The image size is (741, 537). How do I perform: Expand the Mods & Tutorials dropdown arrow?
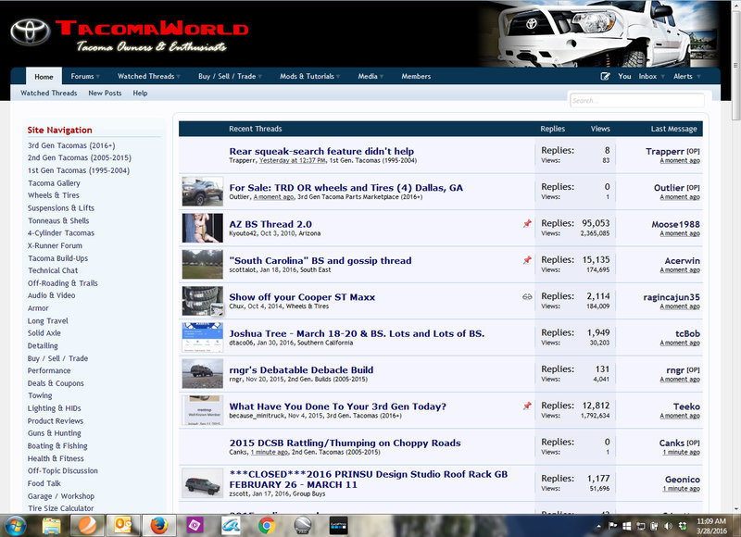(x=338, y=77)
